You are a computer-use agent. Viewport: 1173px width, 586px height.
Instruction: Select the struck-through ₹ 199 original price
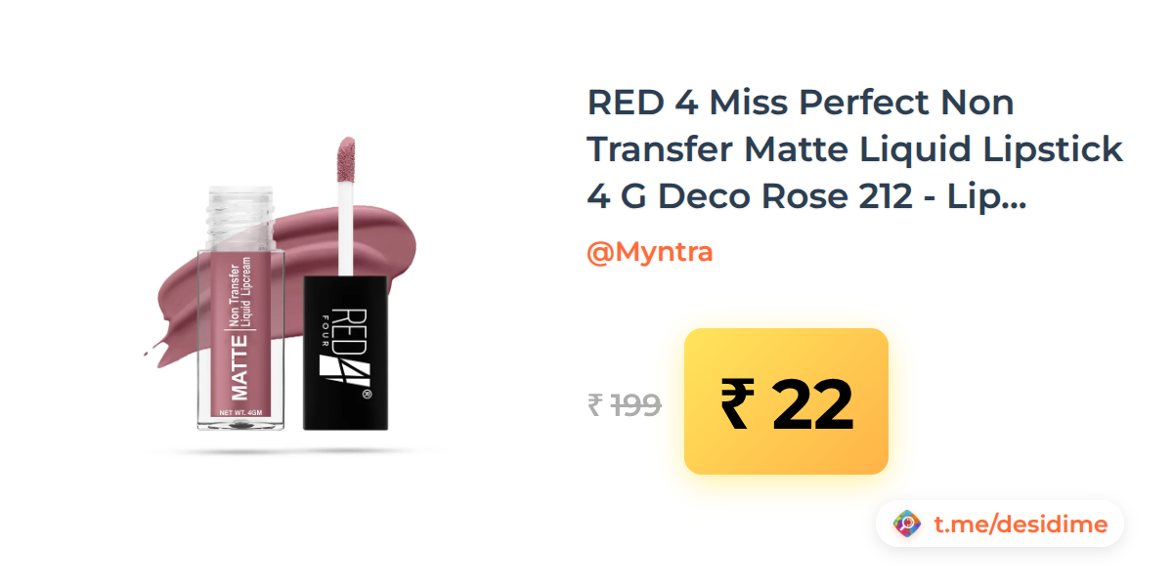tap(624, 404)
